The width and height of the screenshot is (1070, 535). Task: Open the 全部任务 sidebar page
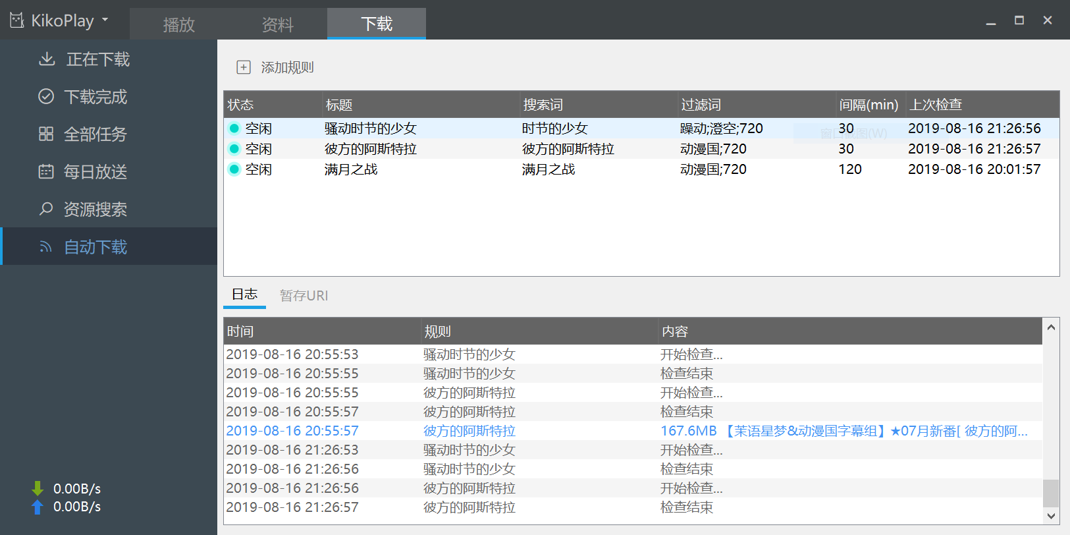109,134
